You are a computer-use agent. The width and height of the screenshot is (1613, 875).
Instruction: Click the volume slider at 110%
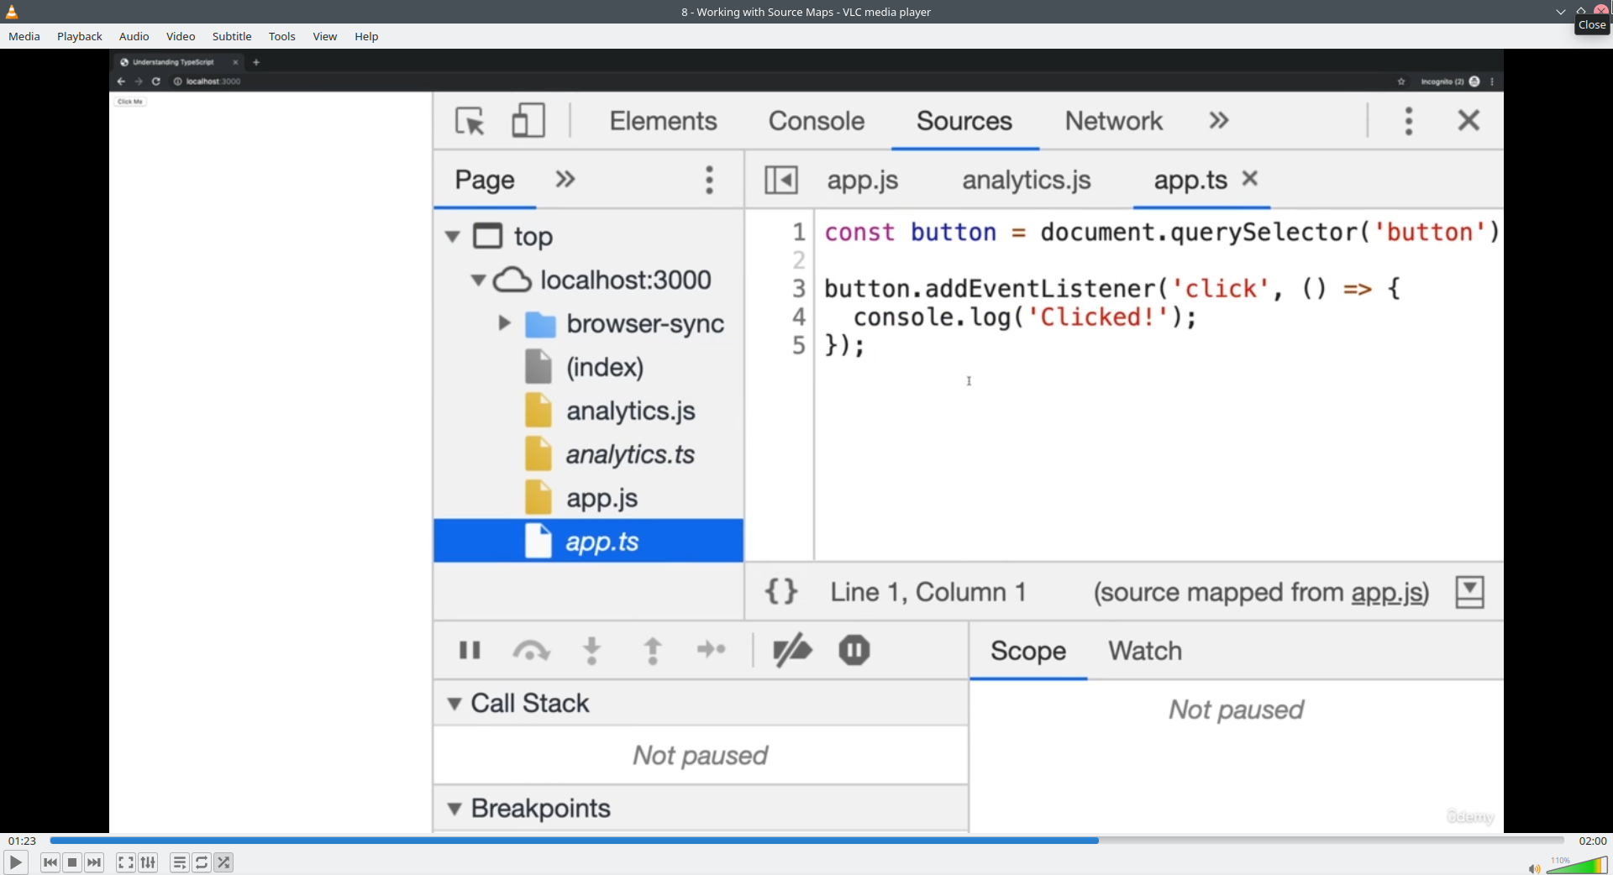pos(1578,866)
